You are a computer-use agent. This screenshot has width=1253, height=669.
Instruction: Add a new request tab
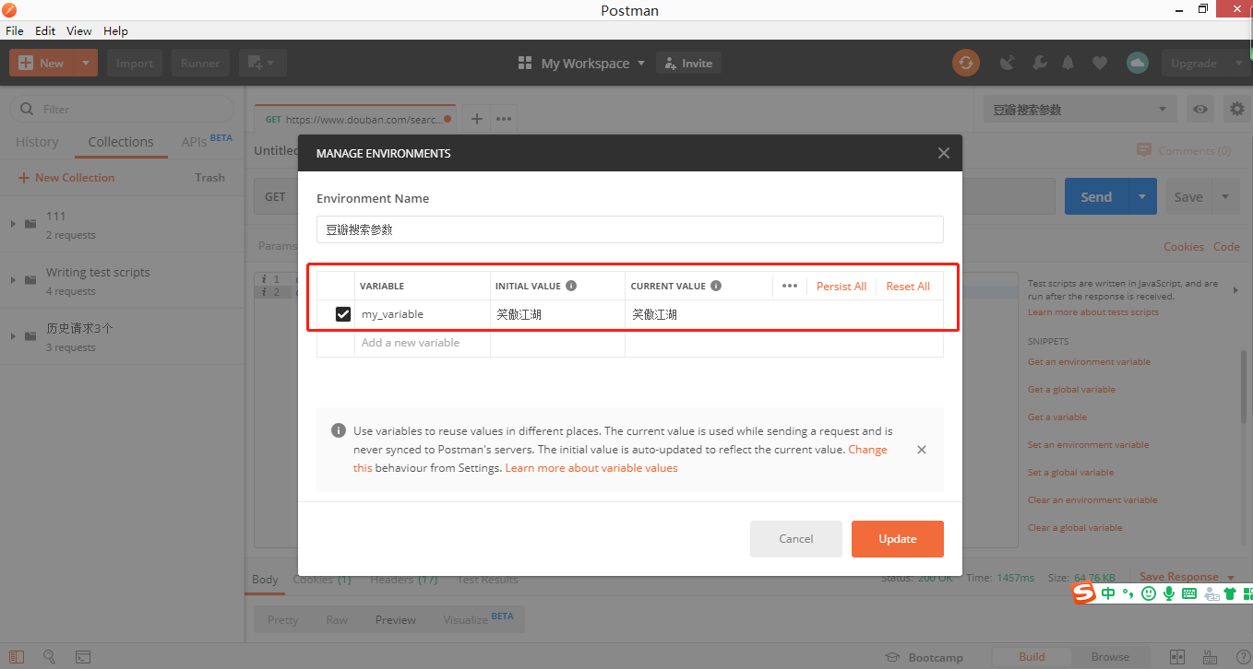tap(476, 119)
